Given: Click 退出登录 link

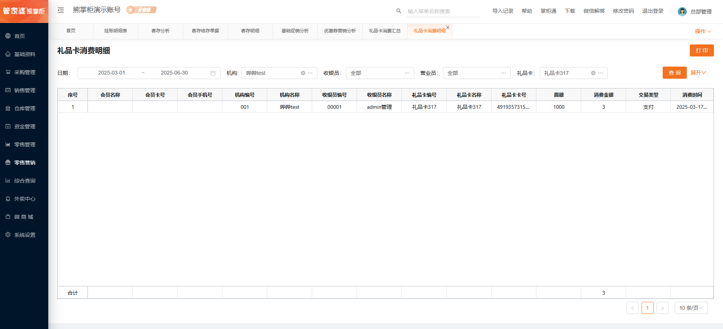Looking at the screenshot, I should (653, 11).
